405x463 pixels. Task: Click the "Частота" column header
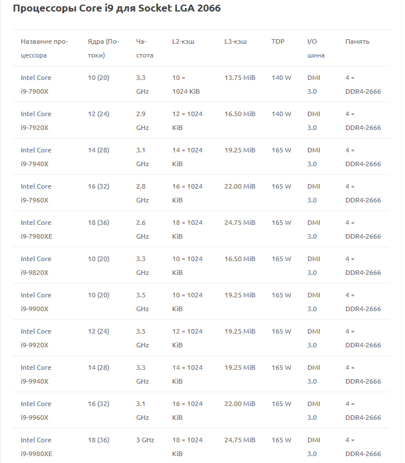[x=145, y=48]
